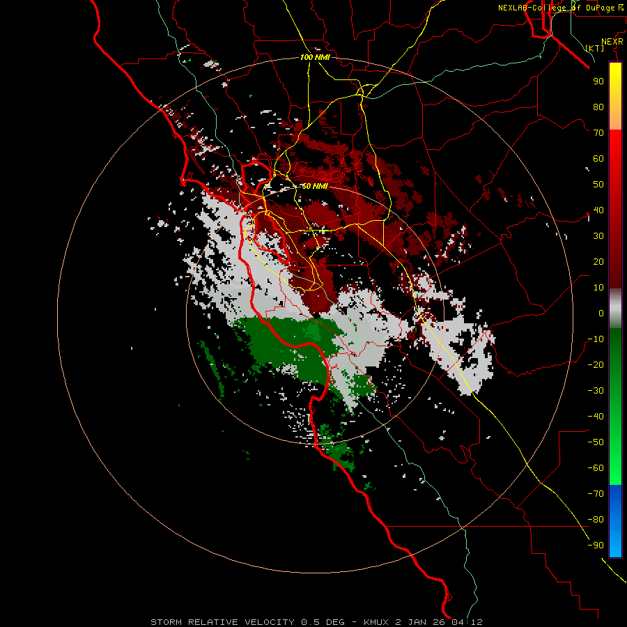This screenshot has width=627, height=627.
Task: Click the -70 value on the velocity scale
Action: (596, 494)
